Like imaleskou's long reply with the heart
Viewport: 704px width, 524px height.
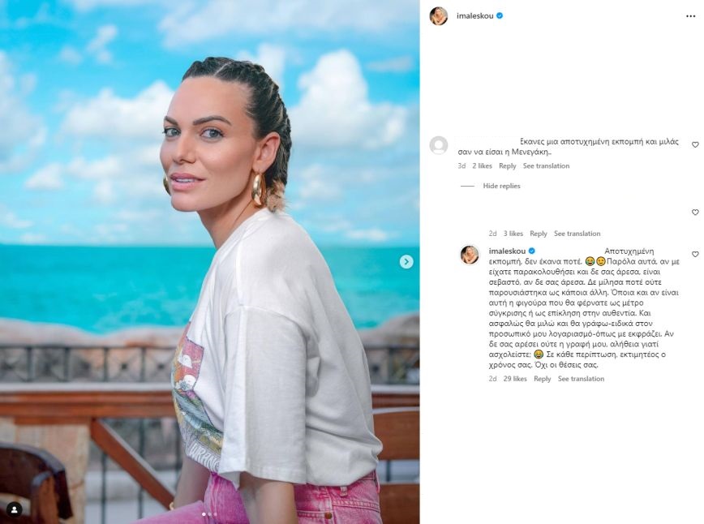pos(695,254)
